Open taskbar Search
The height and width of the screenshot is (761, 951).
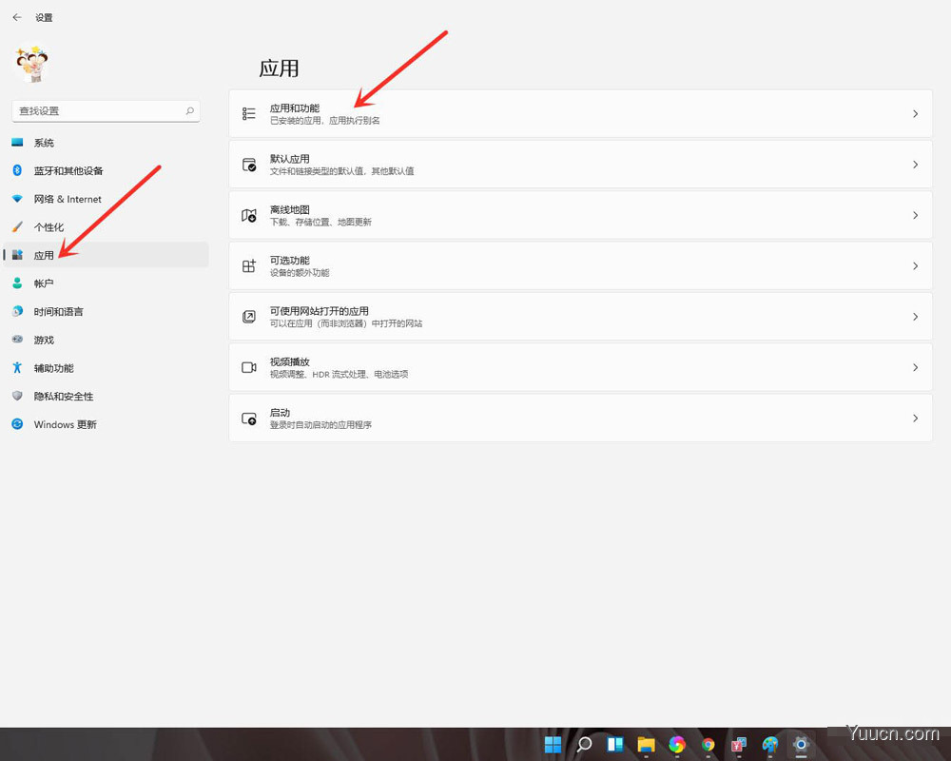click(x=584, y=744)
